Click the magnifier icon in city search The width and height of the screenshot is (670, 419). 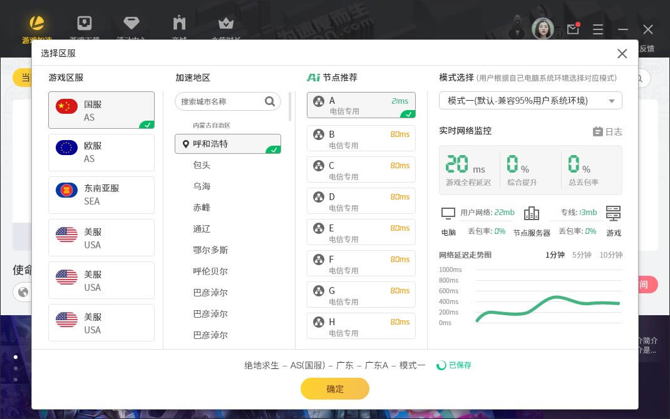point(270,101)
